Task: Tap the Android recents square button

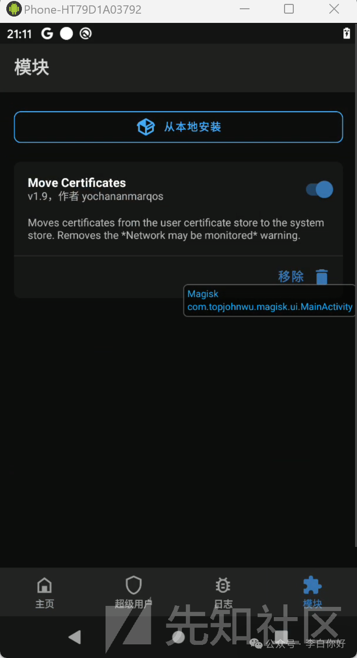Action: pyautogui.click(x=282, y=637)
